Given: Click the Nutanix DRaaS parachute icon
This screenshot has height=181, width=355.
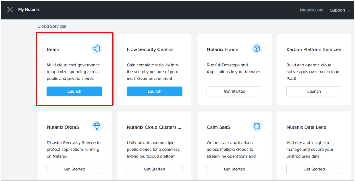Looking at the screenshot, I should (x=96, y=126).
